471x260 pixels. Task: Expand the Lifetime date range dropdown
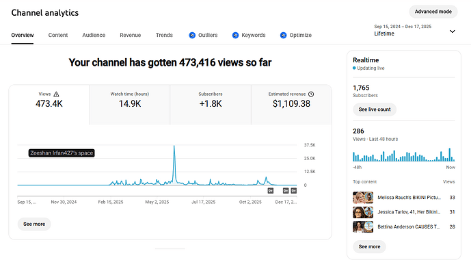452,31
